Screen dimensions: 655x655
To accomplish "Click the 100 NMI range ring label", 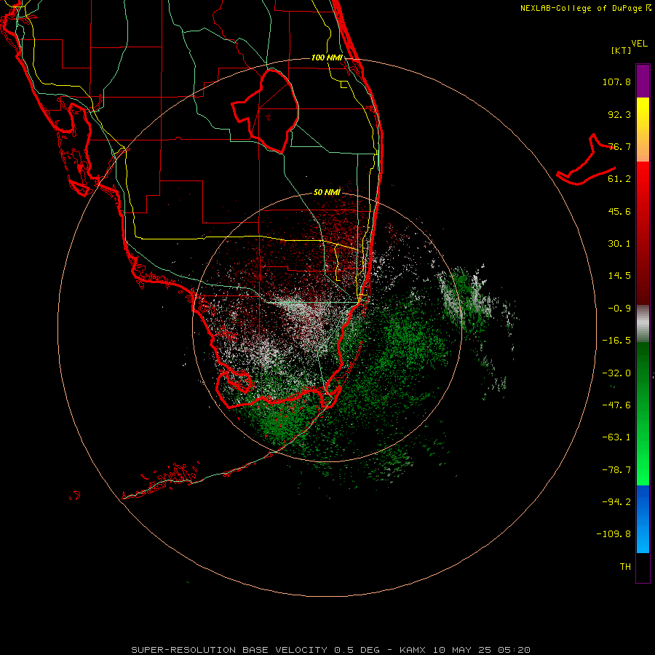I will tap(327, 57).
